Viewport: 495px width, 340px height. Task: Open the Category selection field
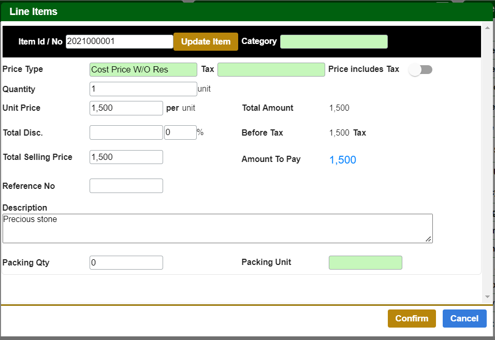point(333,41)
